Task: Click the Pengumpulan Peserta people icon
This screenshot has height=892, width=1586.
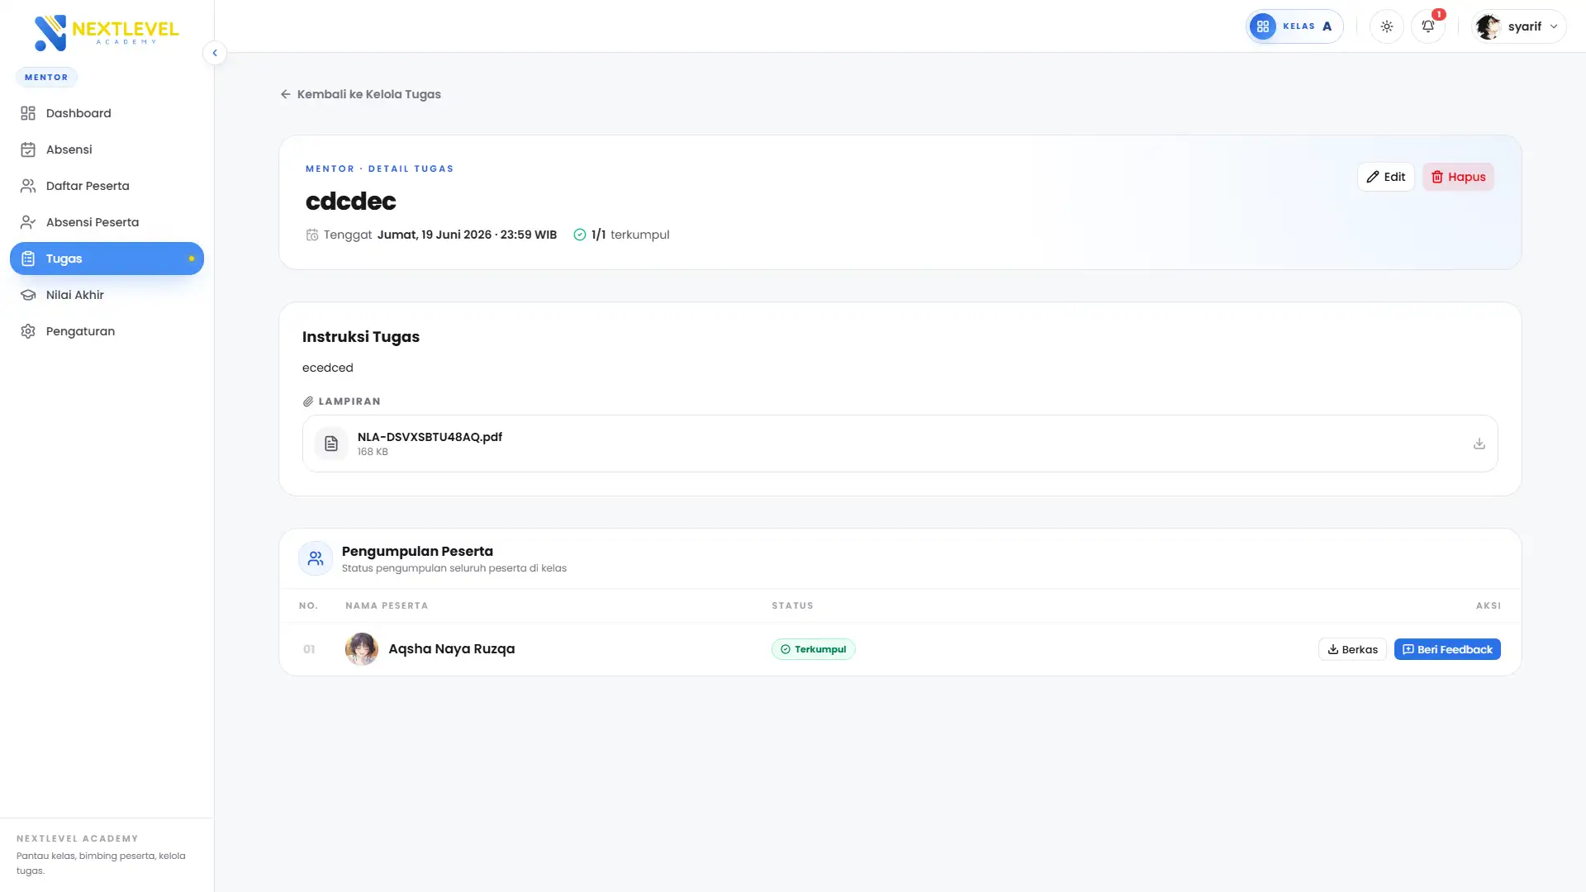Action: pos(316,558)
